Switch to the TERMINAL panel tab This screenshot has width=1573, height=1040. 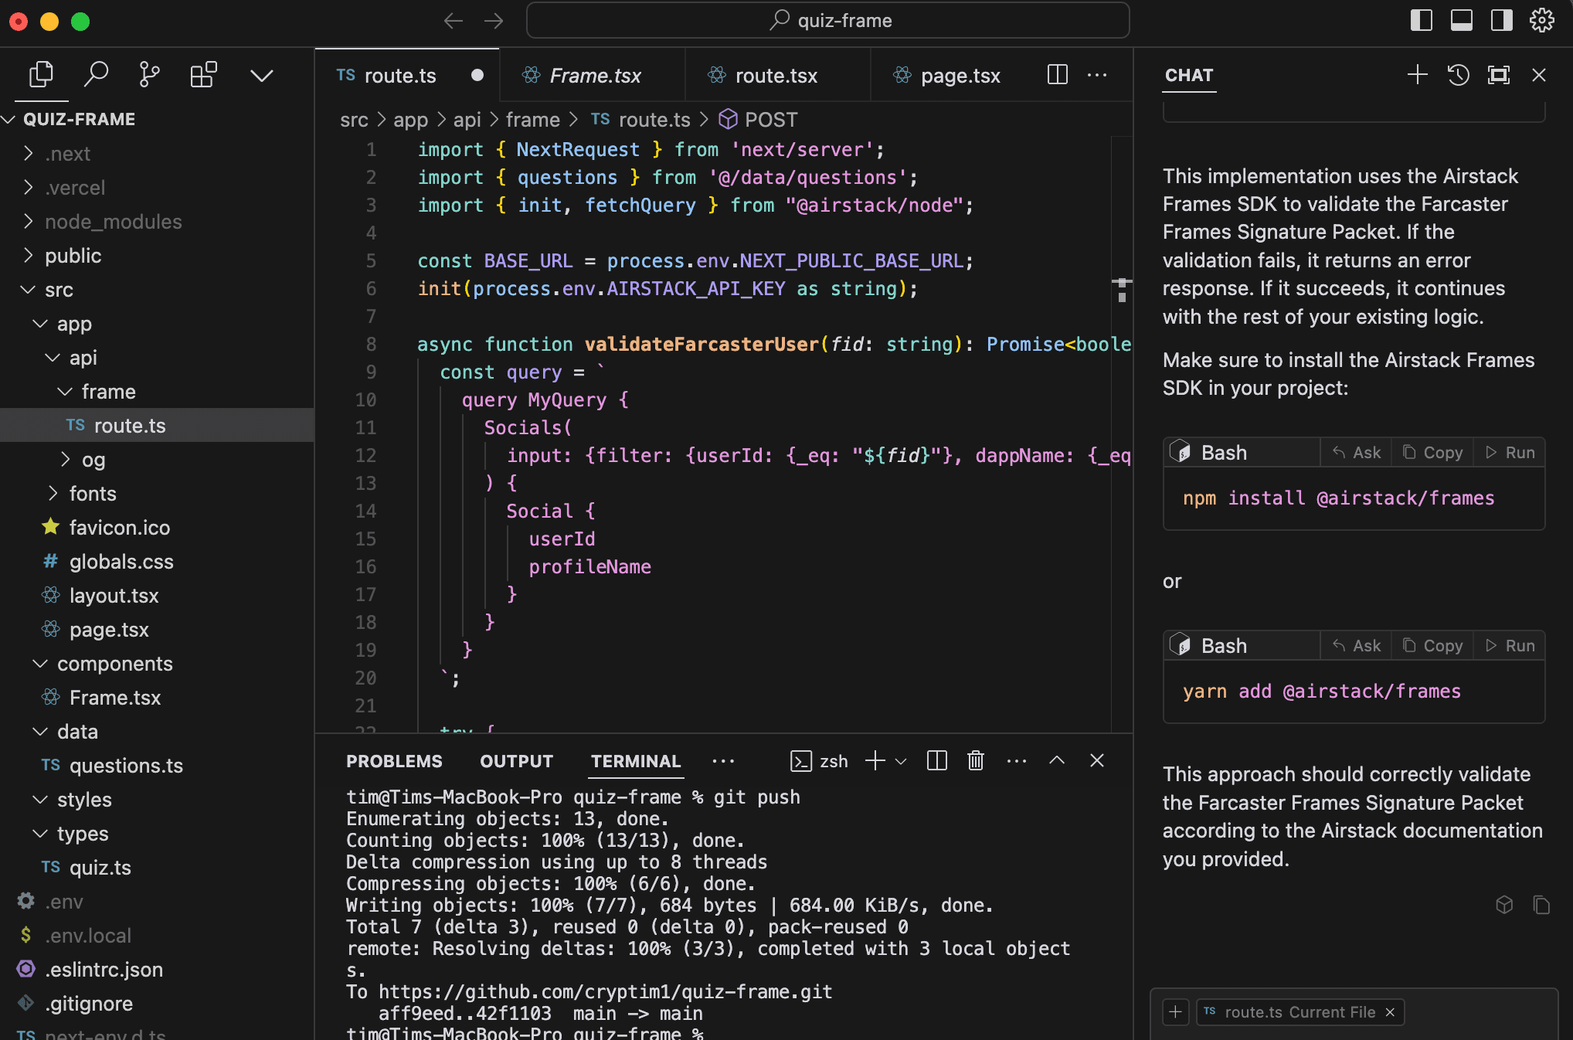636,761
